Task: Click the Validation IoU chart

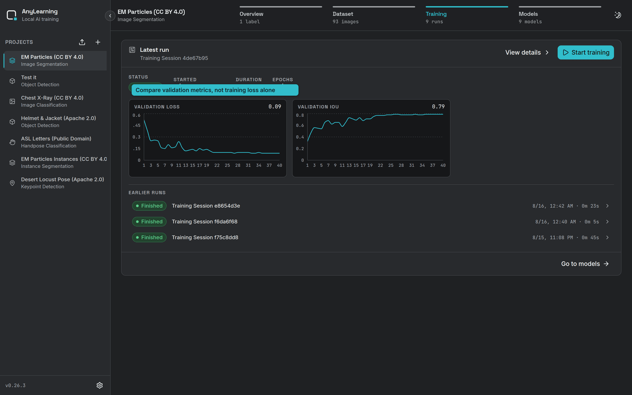Action: click(x=371, y=138)
